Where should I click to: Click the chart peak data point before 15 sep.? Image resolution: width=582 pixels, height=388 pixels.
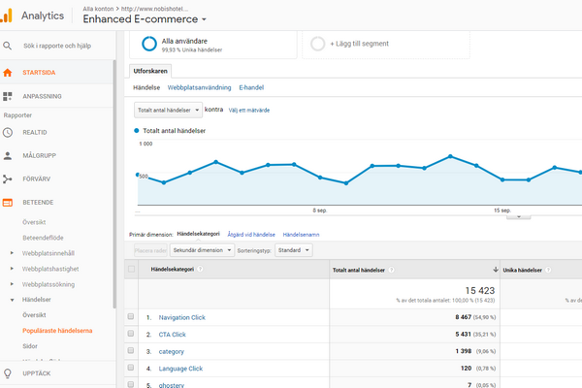tap(450, 156)
